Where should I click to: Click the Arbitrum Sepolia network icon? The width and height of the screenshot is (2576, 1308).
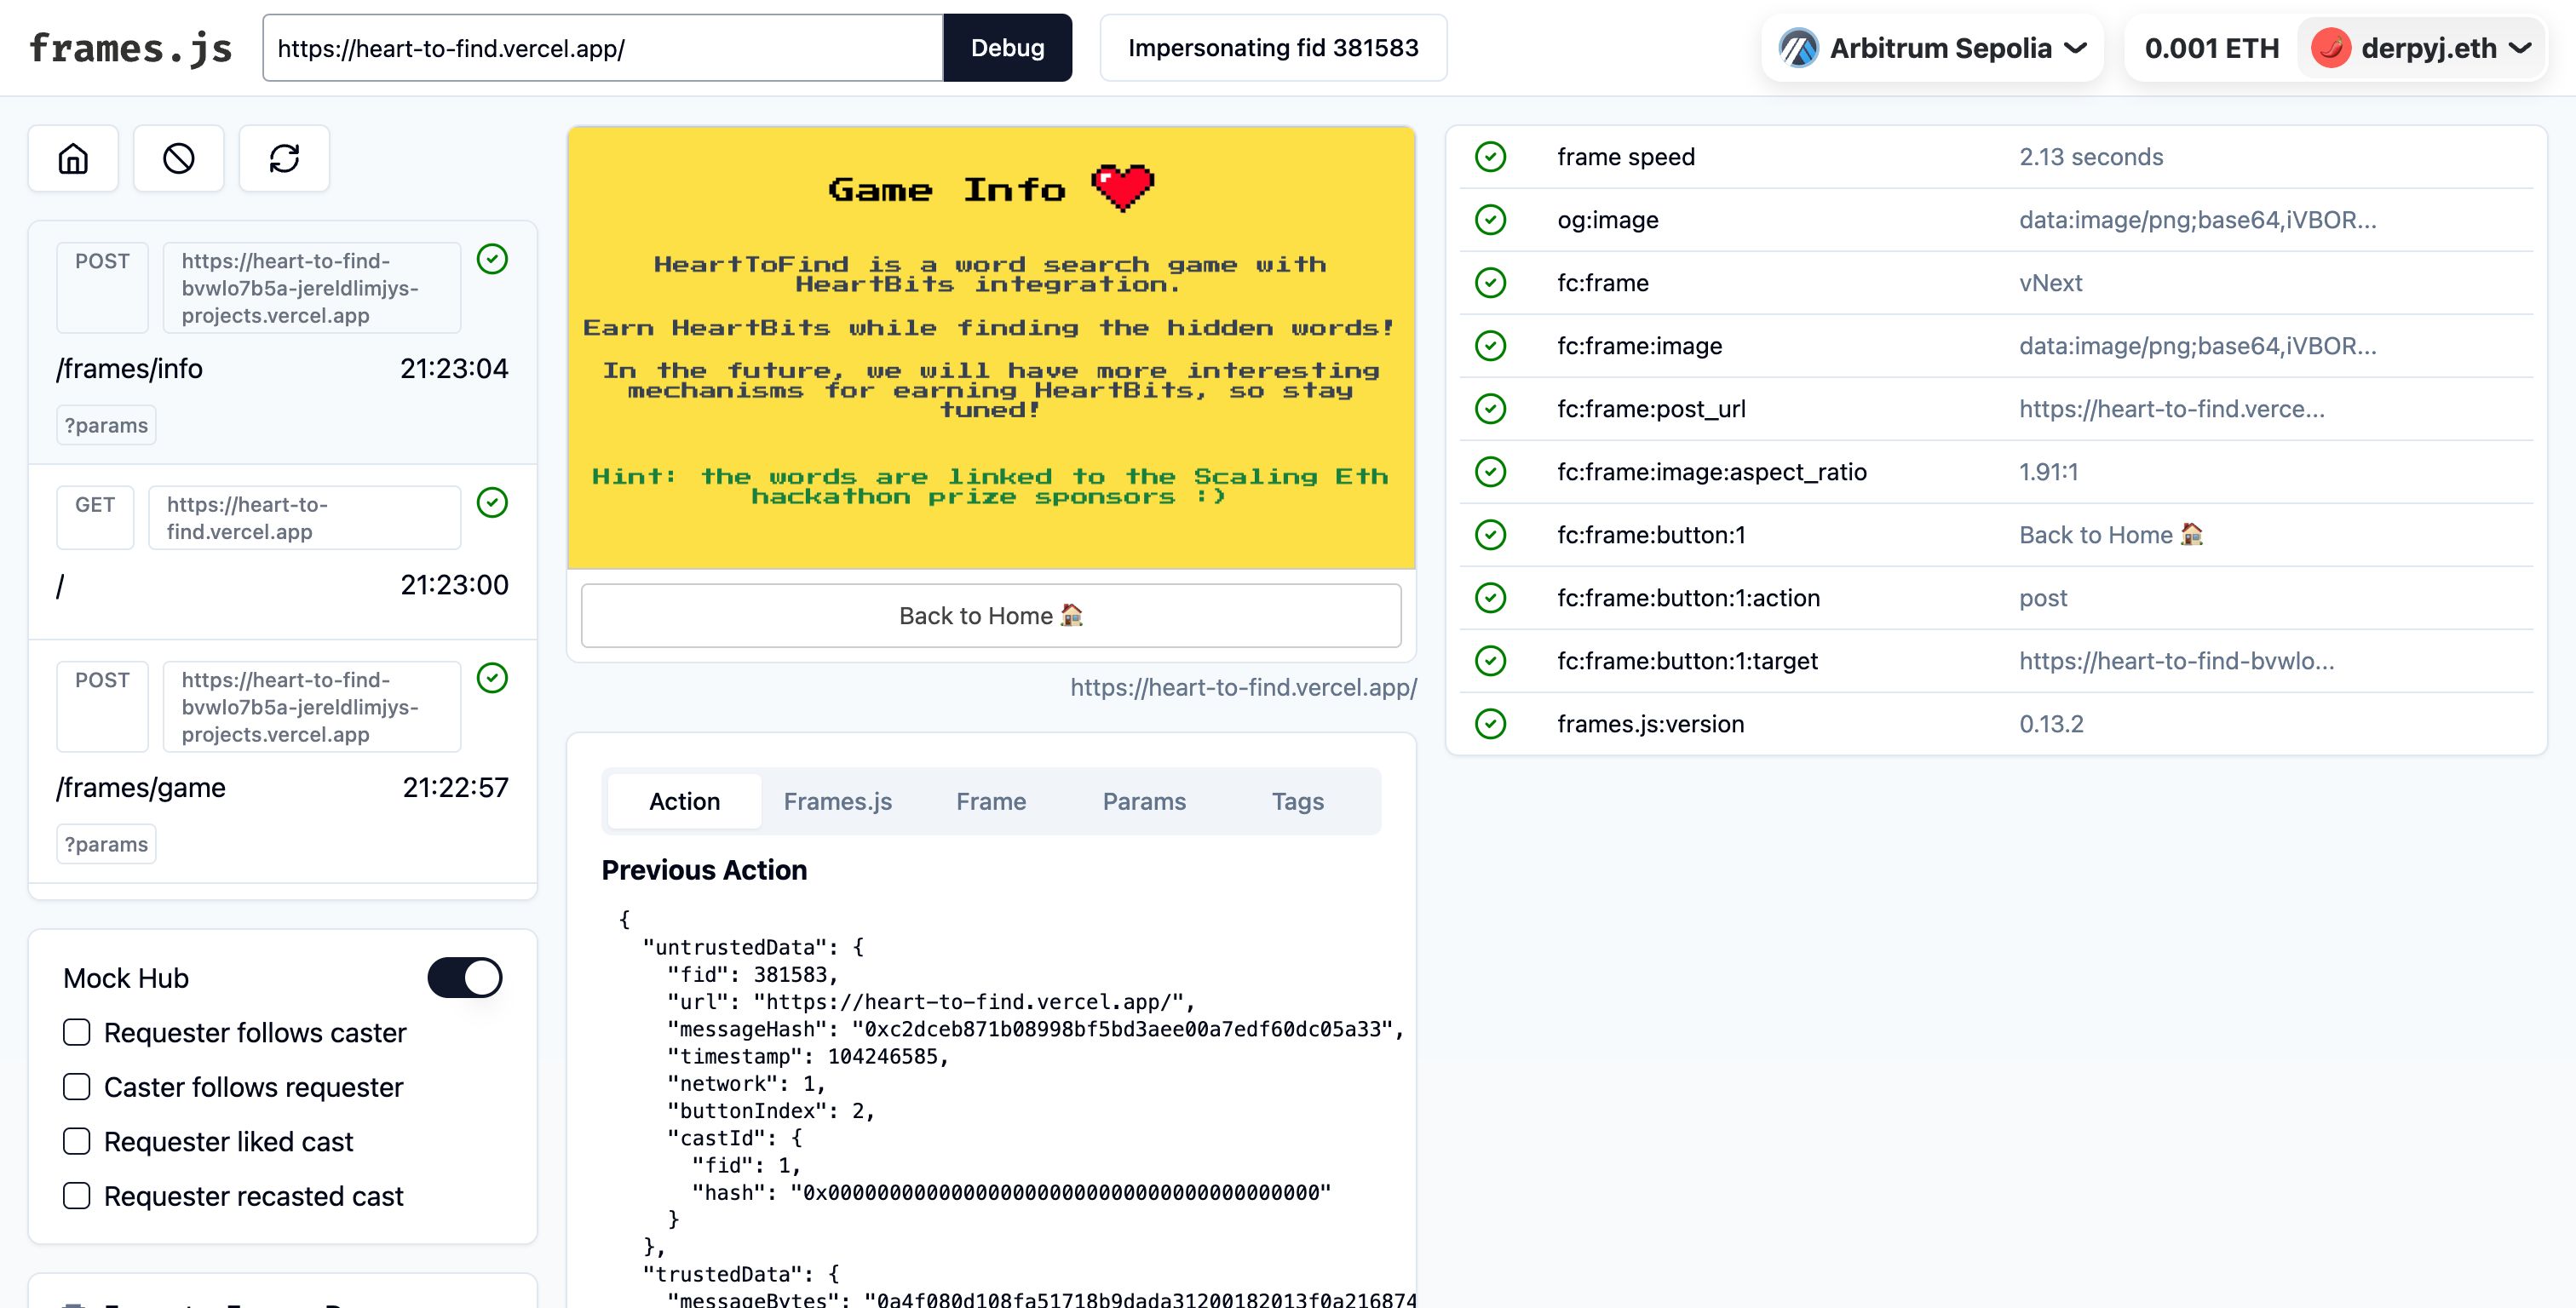click(1798, 47)
